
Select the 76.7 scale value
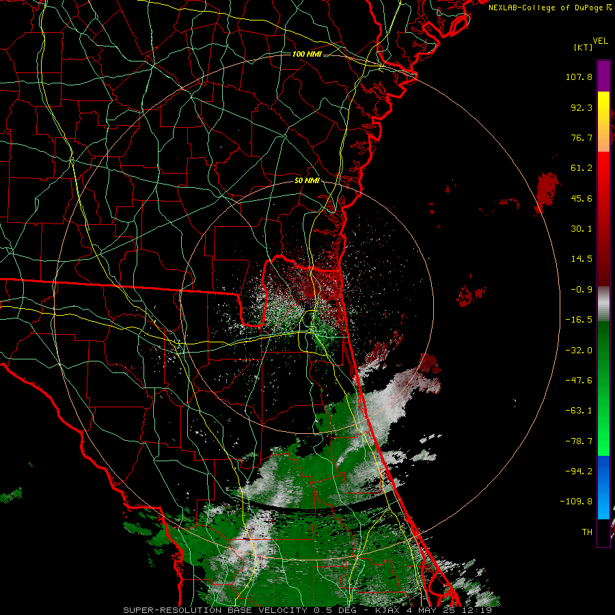click(582, 137)
